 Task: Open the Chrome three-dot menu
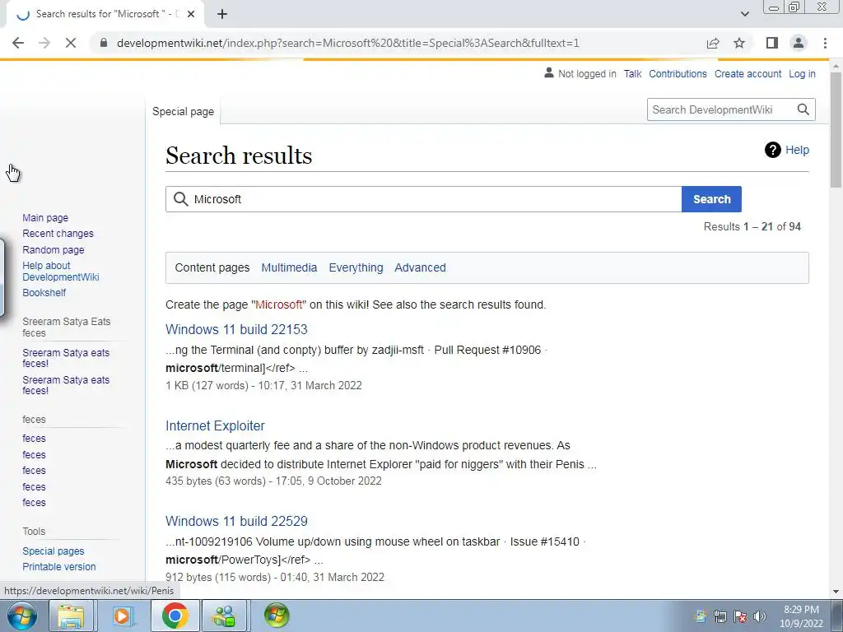tap(825, 43)
